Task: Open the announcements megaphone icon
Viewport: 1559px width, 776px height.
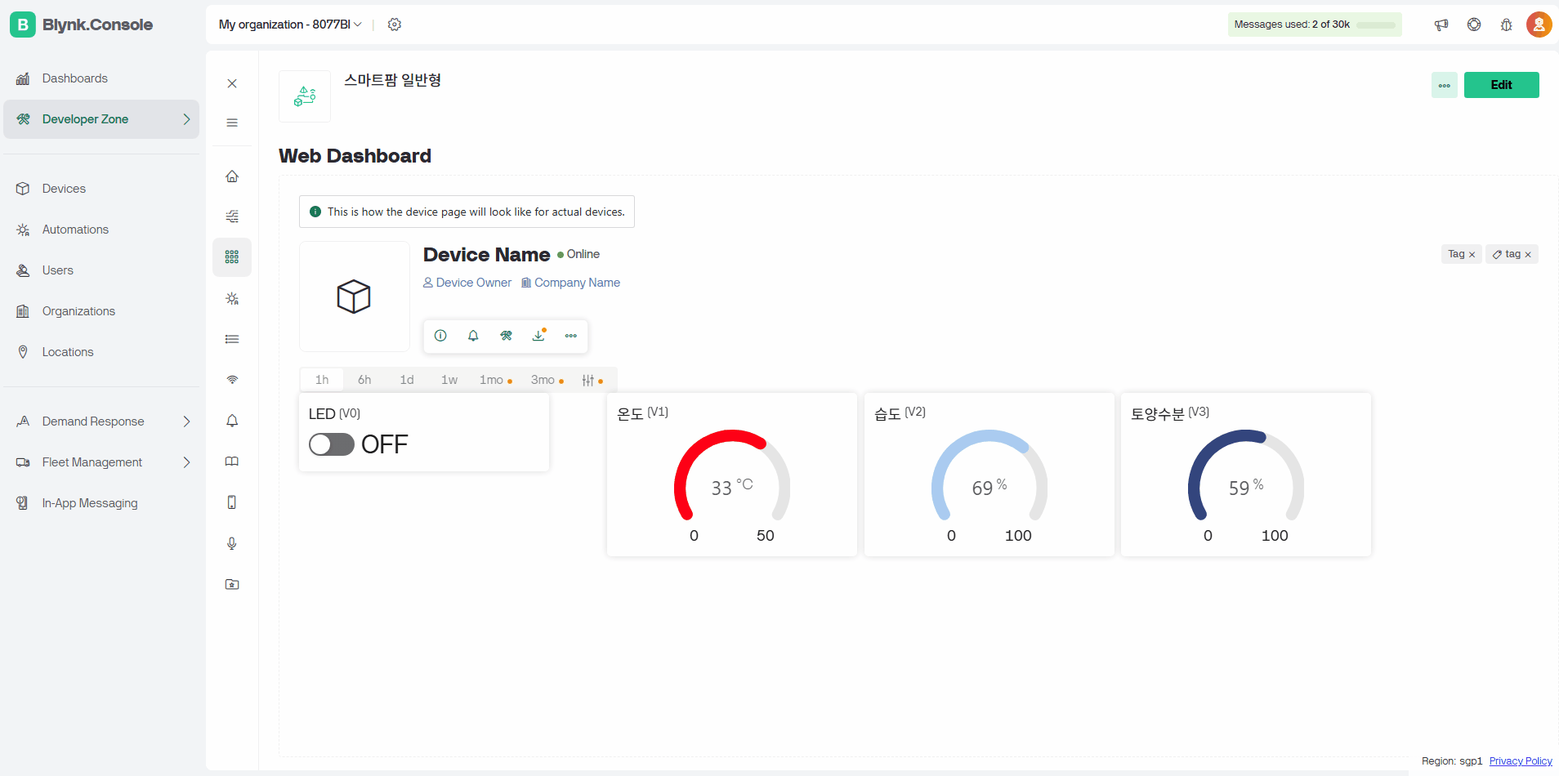Action: pyautogui.click(x=1441, y=25)
